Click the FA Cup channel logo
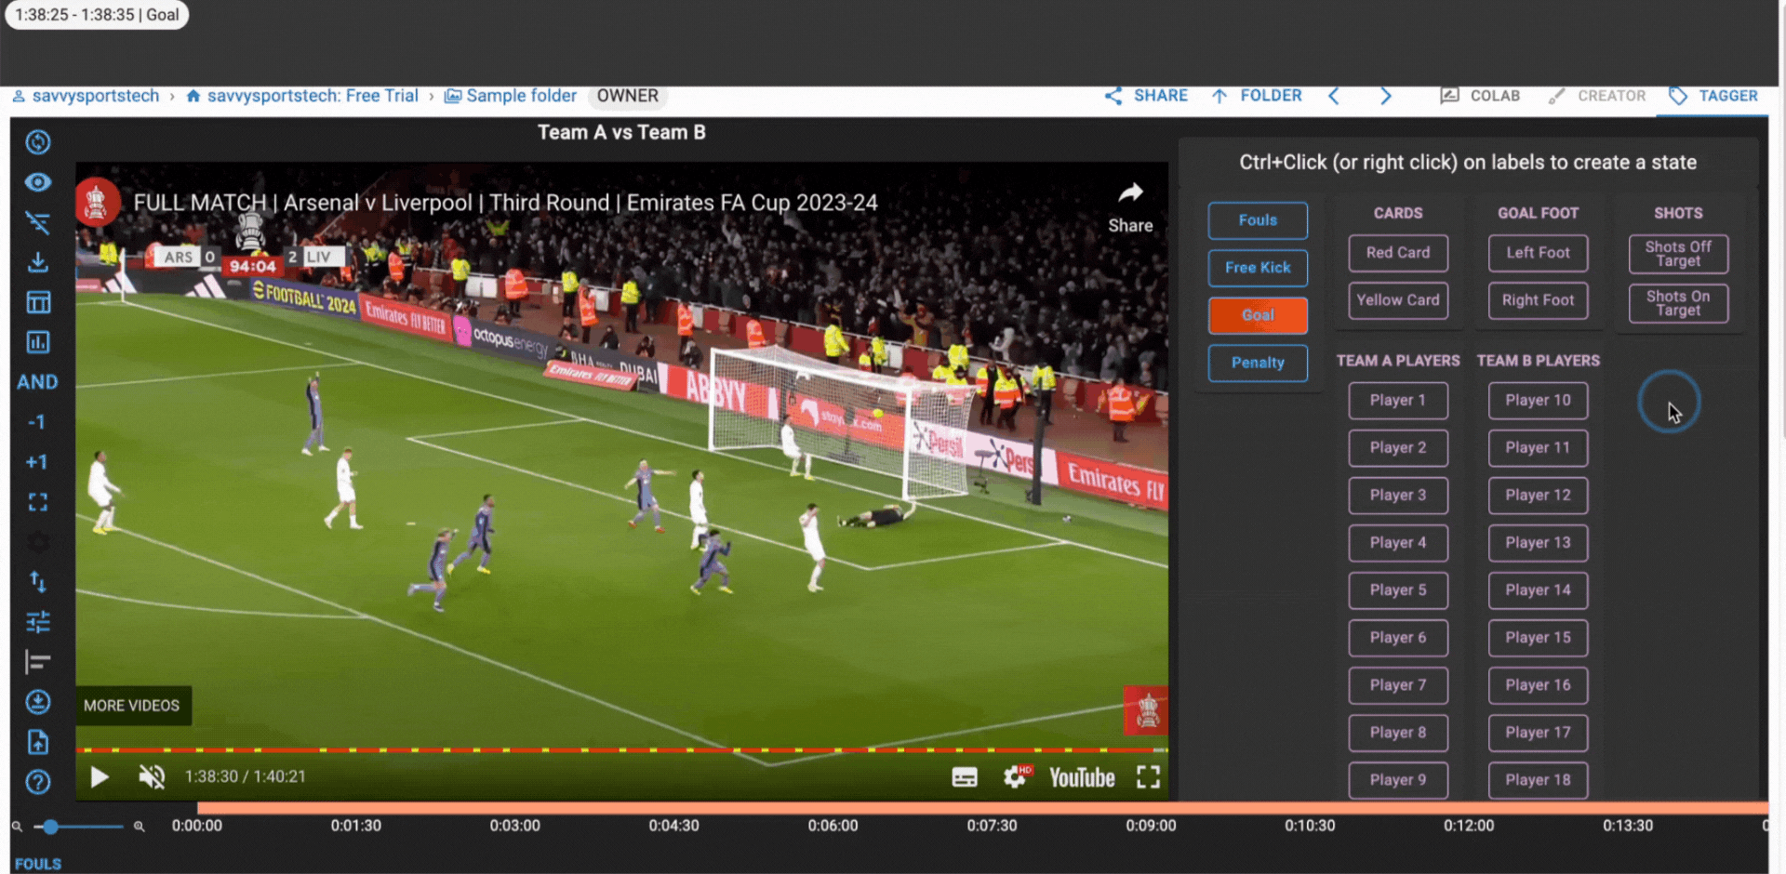The width and height of the screenshot is (1786, 874). (96, 202)
